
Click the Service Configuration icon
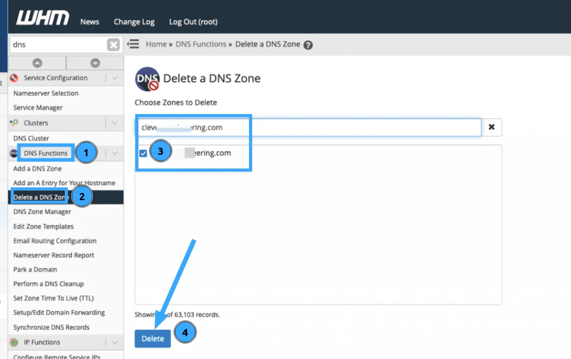(x=15, y=77)
